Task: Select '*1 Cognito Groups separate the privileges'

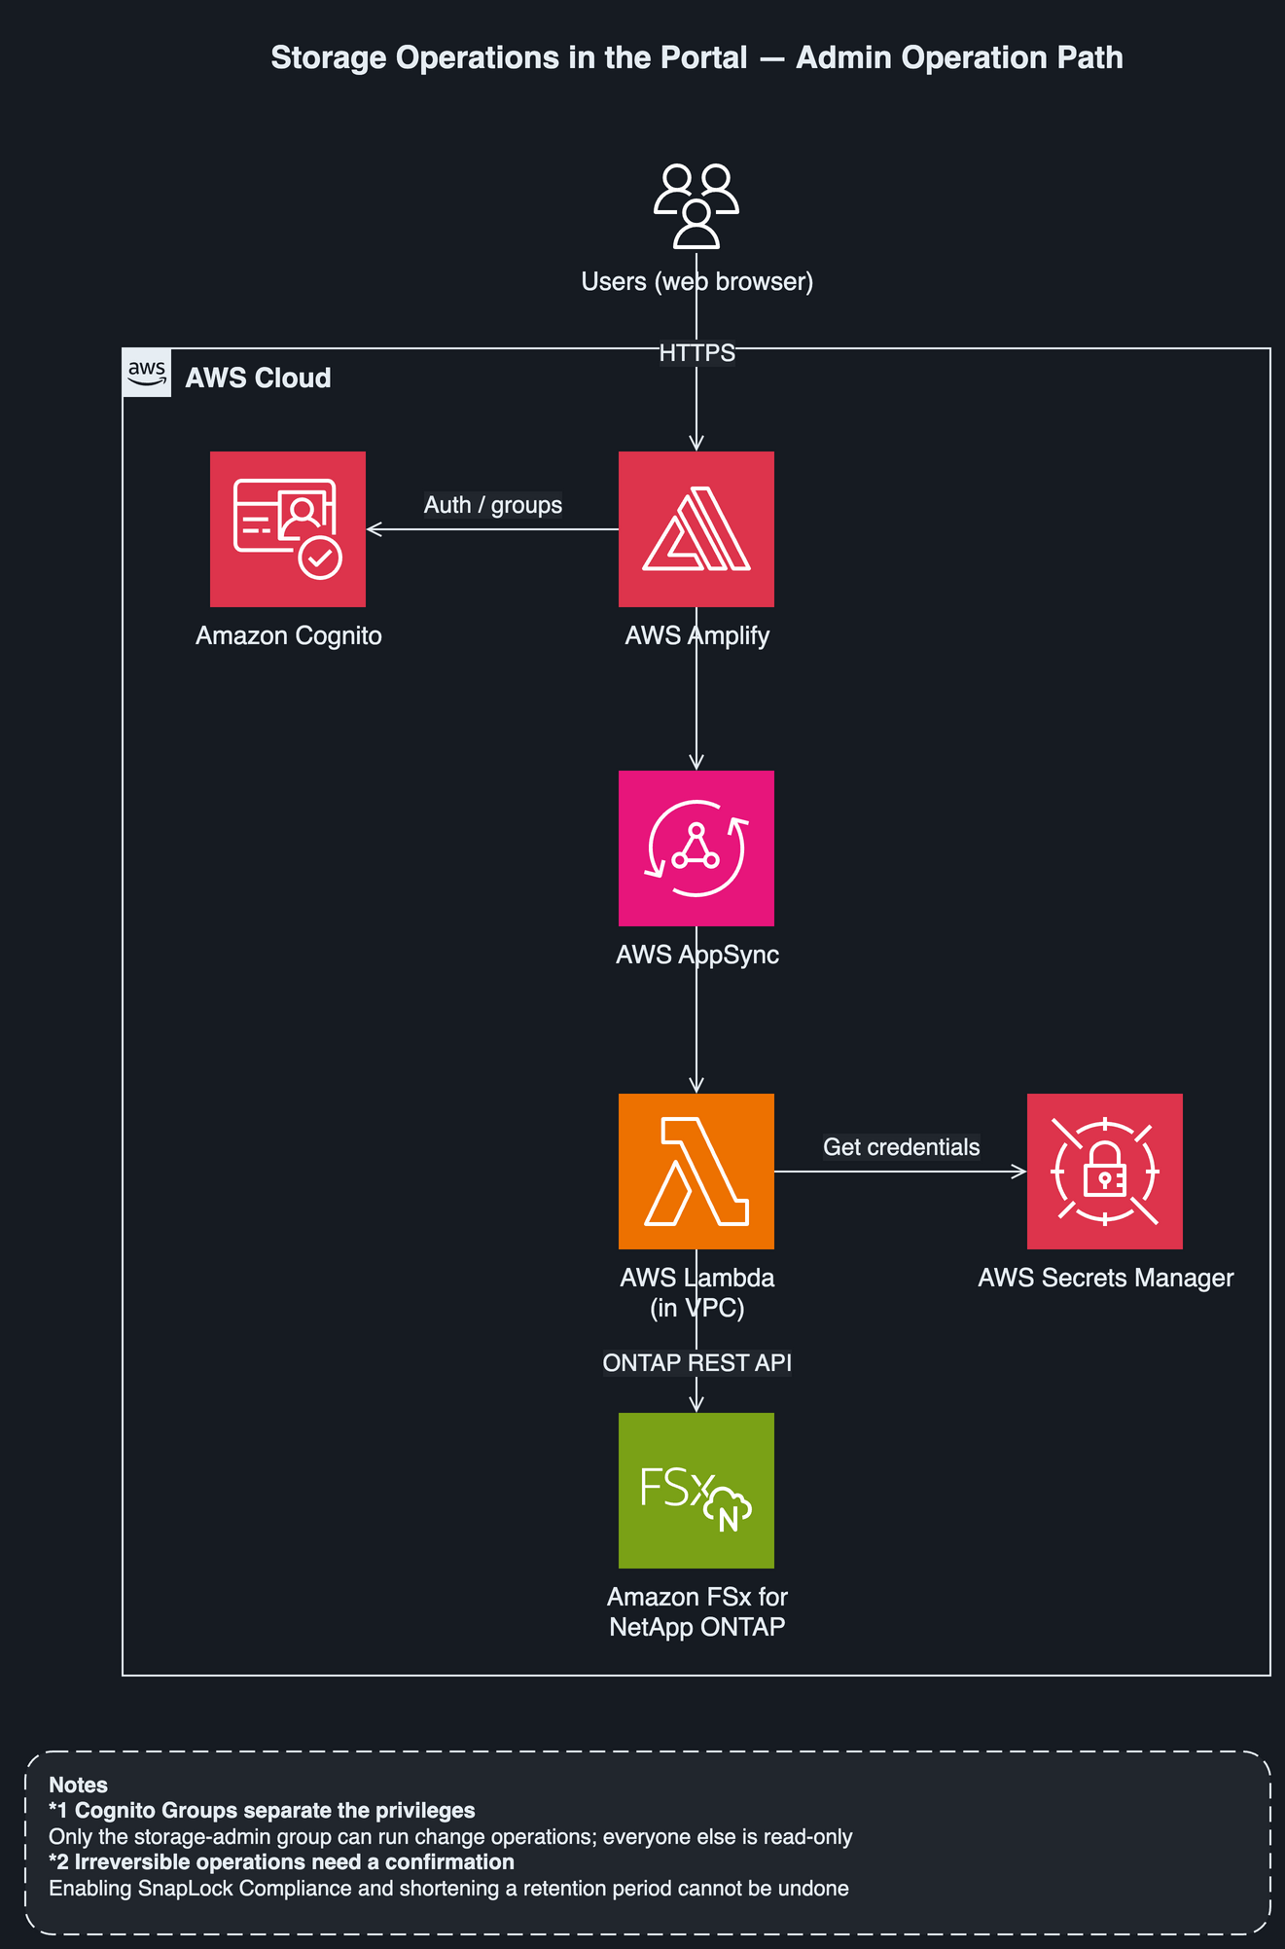Action: tap(262, 1810)
